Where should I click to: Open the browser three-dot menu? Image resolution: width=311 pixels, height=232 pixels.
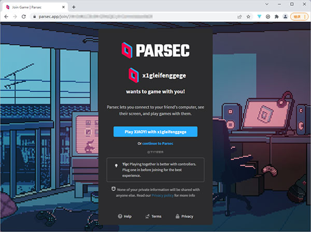(x=305, y=17)
